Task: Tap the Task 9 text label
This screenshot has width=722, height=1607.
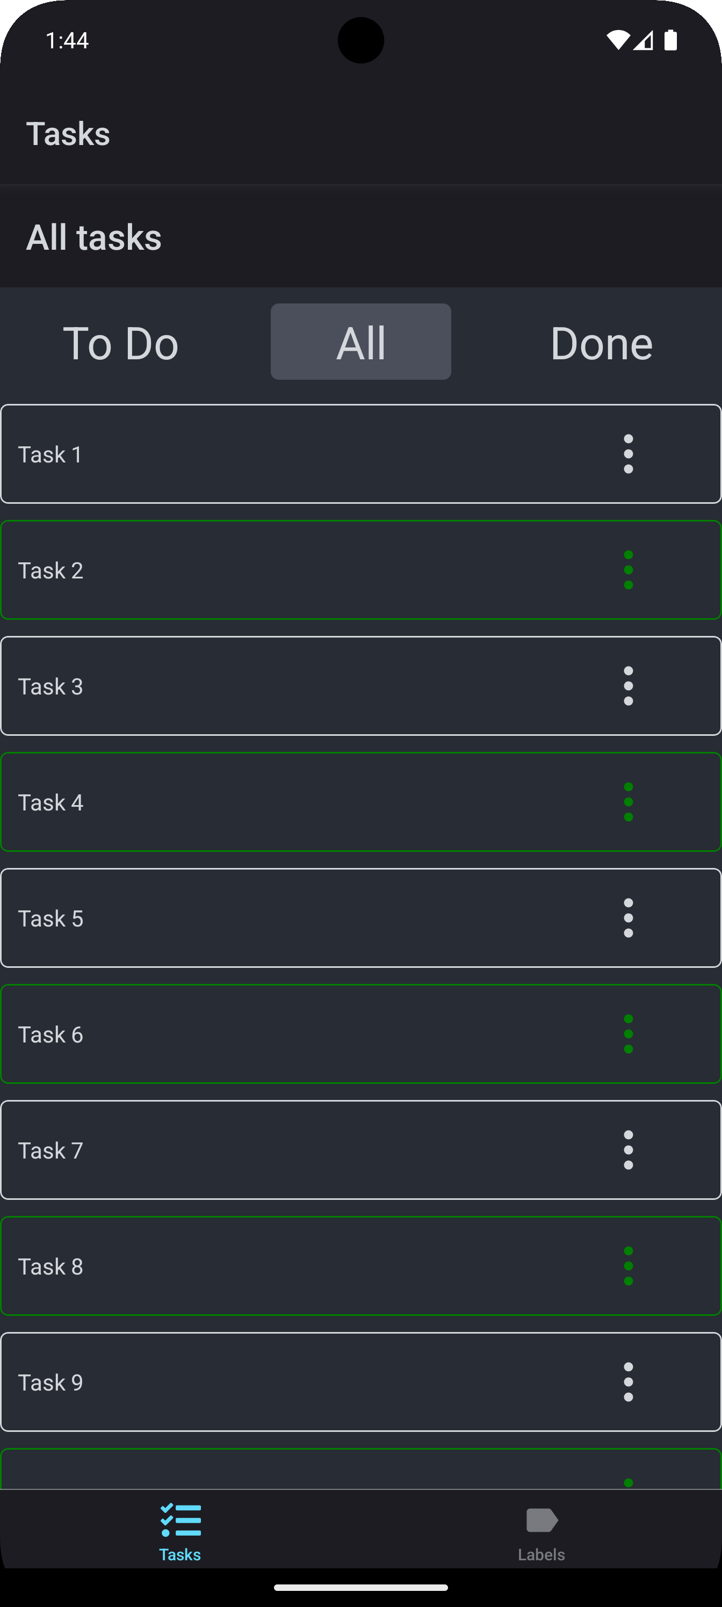Action: pos(50,1382)
